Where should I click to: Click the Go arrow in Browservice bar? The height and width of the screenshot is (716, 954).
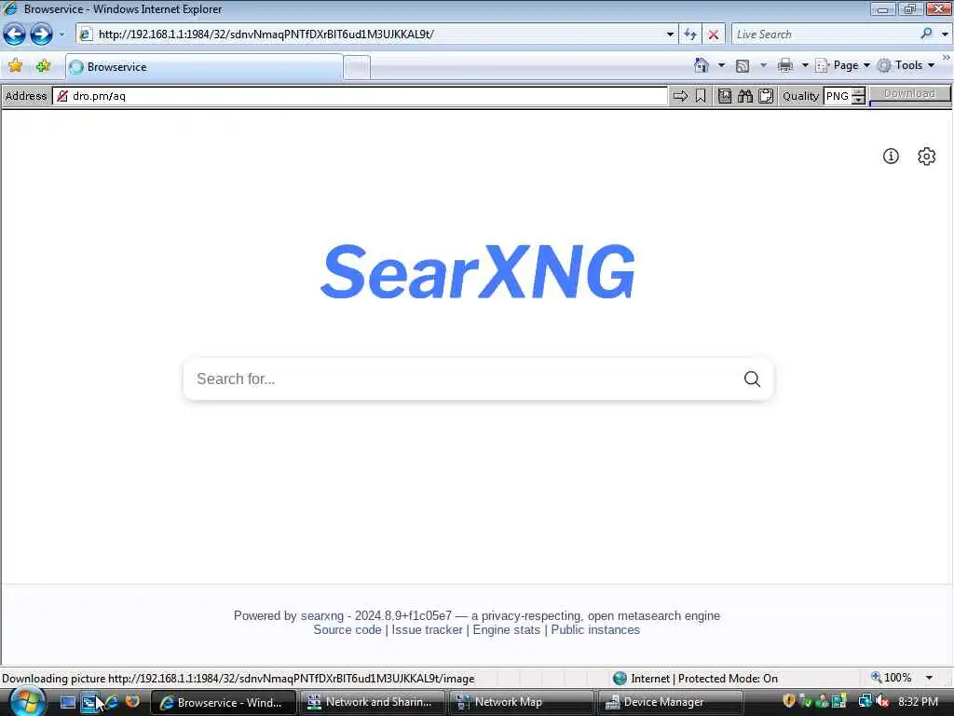(x=680, y=96)
